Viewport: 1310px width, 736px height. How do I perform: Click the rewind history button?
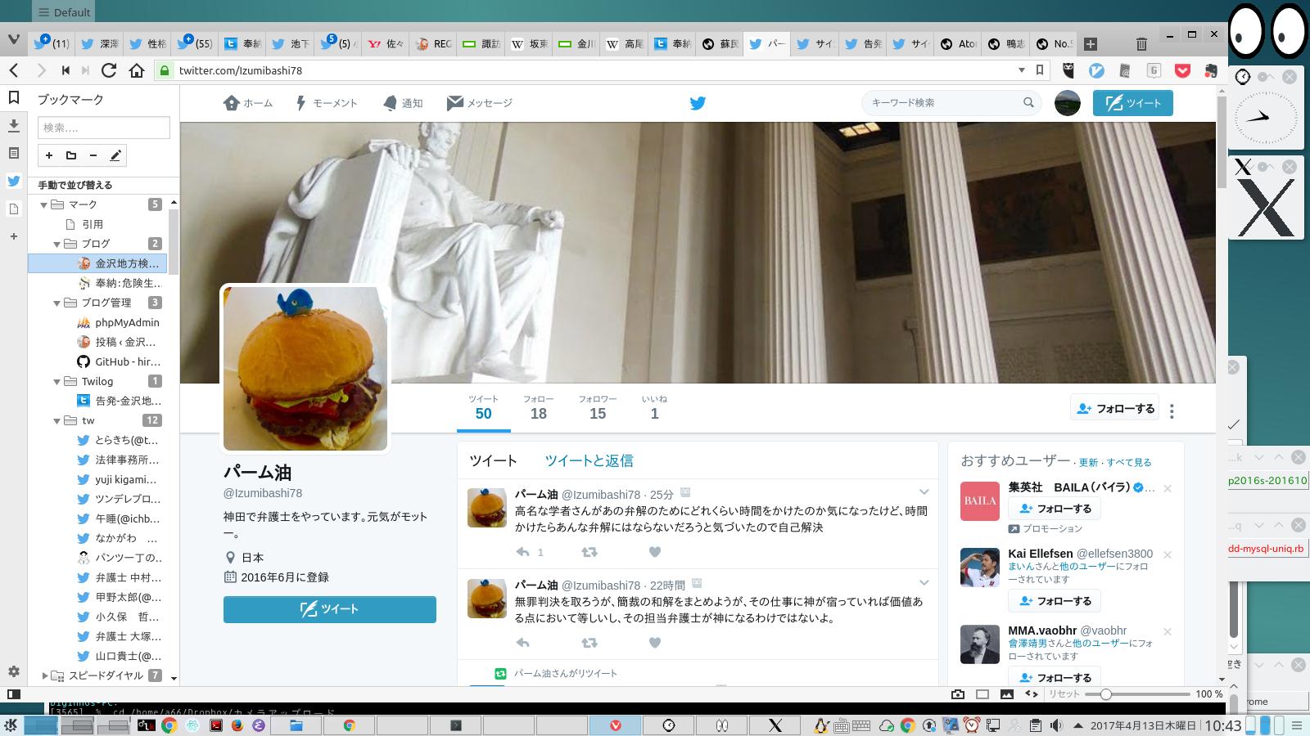(x=65, y=70)
